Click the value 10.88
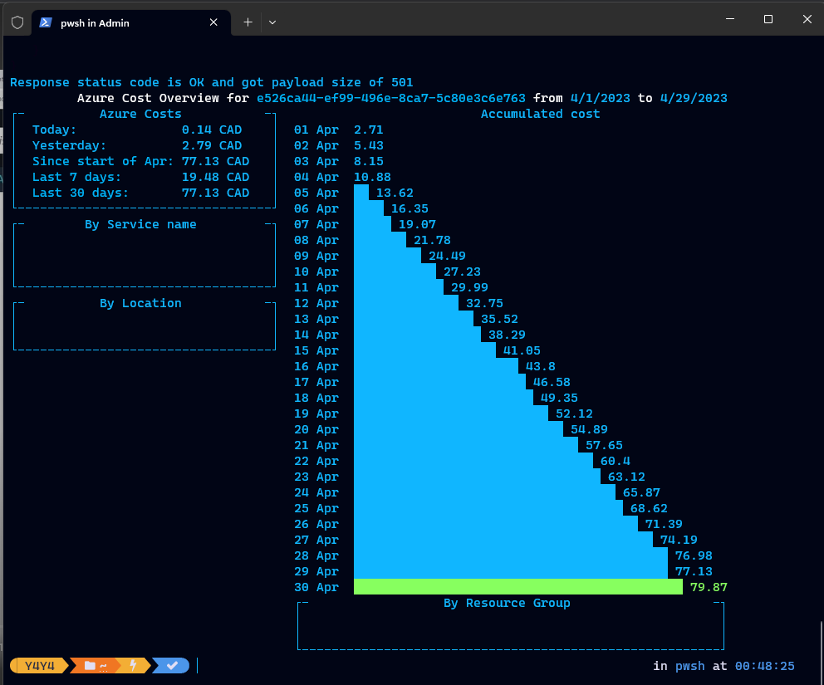The image size is (824, 685). coord(372,177)
